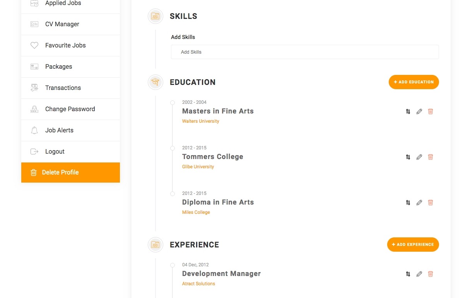Click the 04 Dec, 2012 date text
Viewport: 475px width, 298px height.
pyautogui.click(x=195, y=265)
